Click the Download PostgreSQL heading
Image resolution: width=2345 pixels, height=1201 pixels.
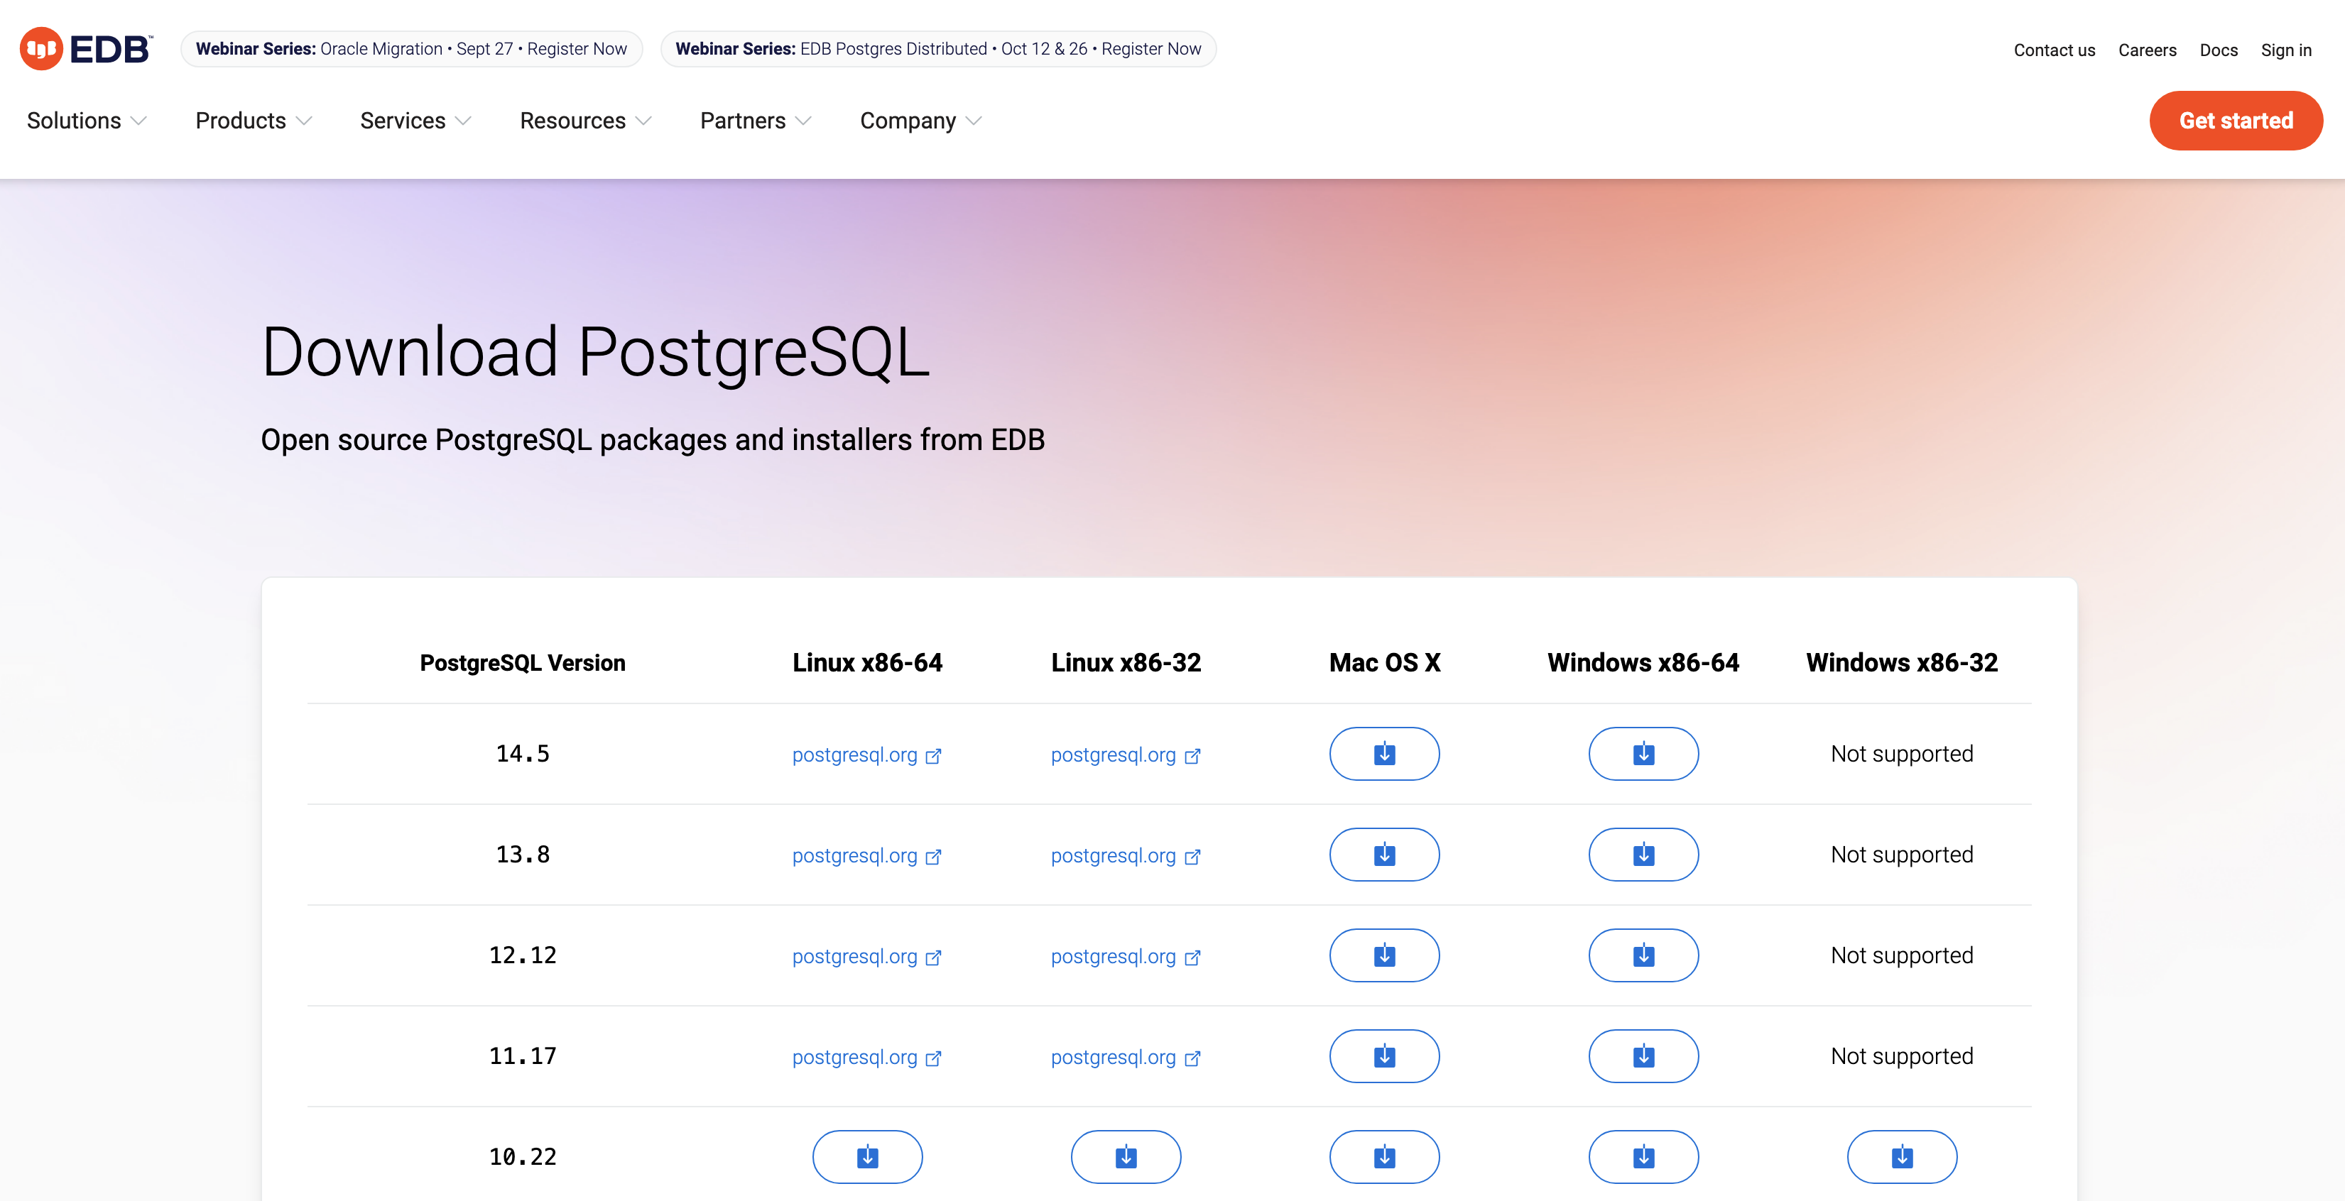tap(595, 353)
